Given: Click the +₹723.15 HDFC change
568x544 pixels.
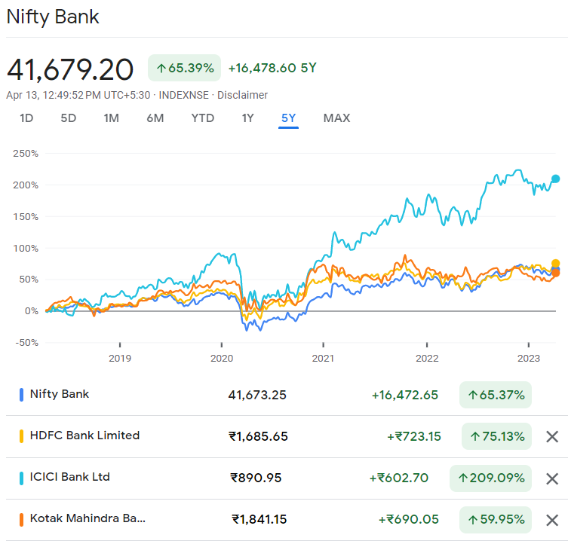Looking at the screenshot, I should pos(414,436).
